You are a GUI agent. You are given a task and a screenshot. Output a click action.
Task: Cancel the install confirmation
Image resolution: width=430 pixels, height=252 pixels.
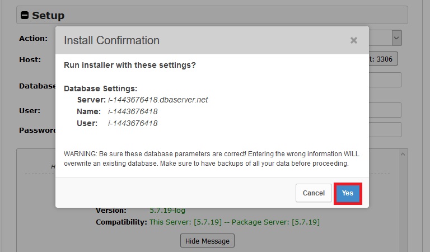click(314, 193)
